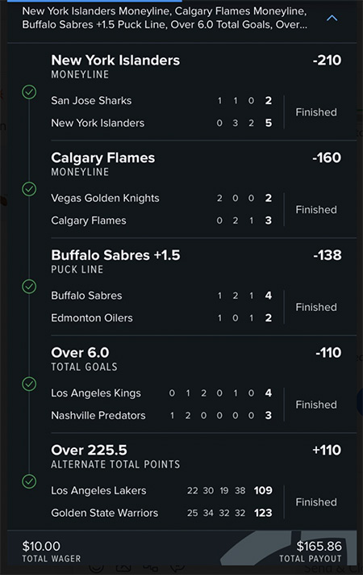
Task: Click Los Angeles Kings score row
Action: tap(161, 393)
